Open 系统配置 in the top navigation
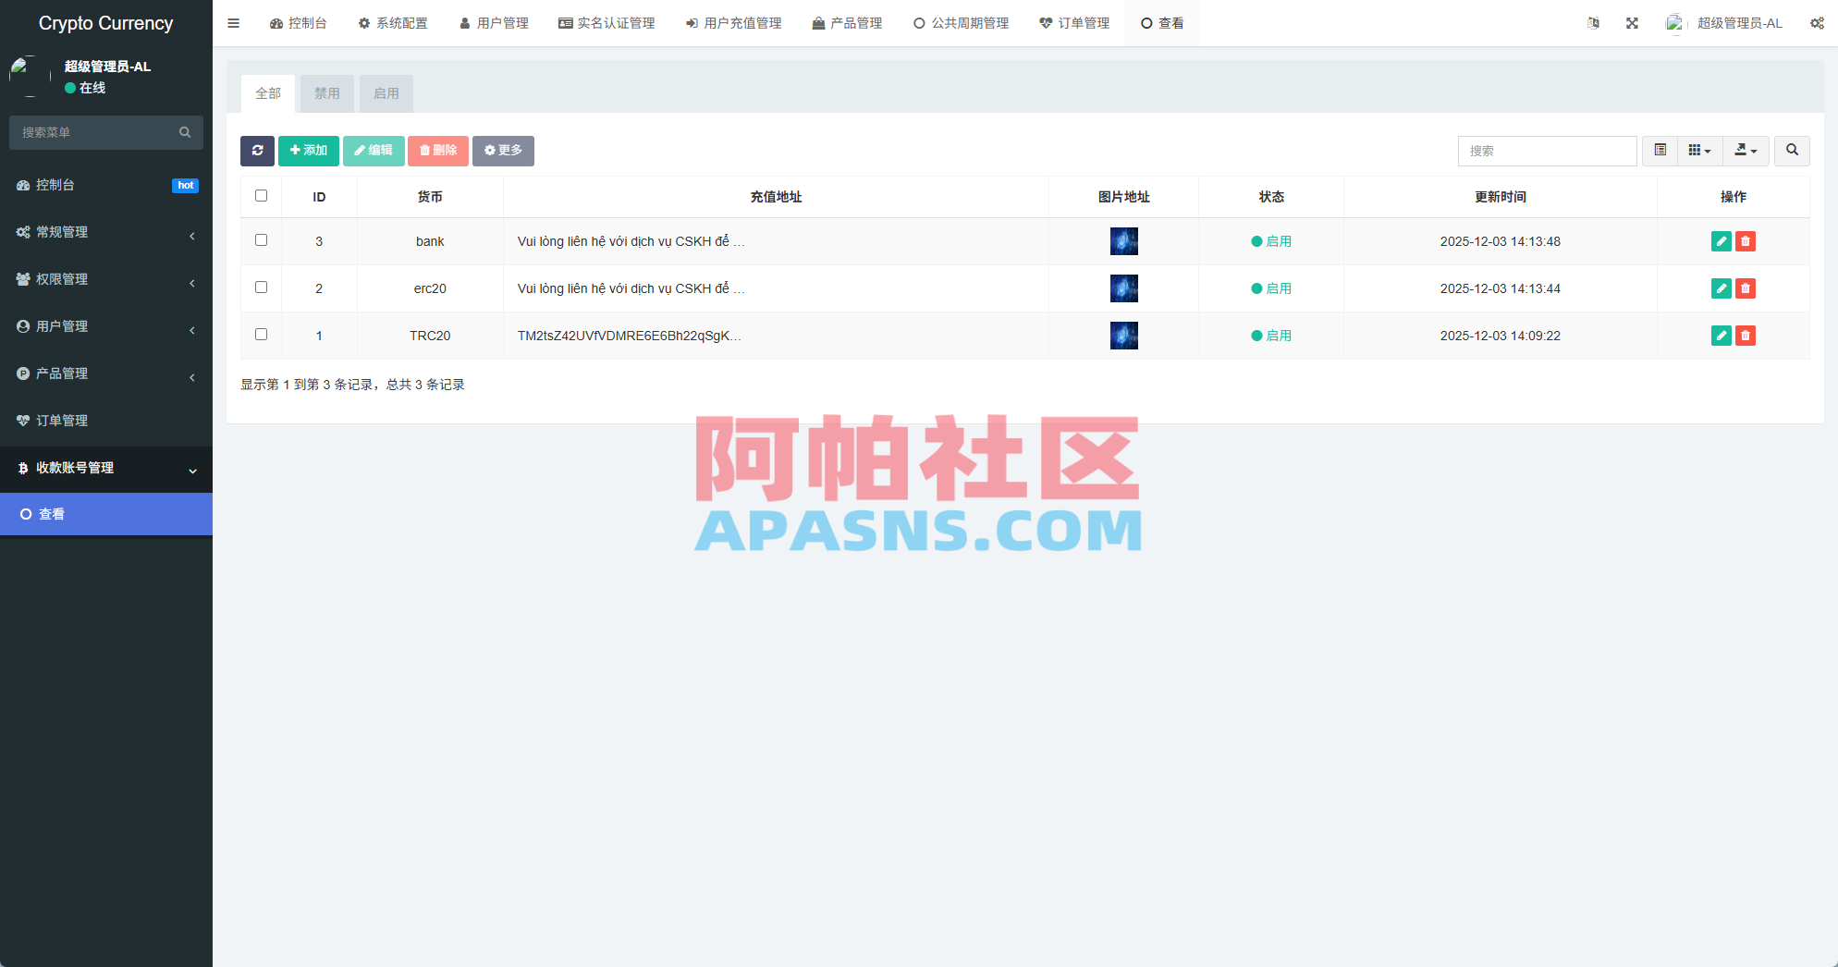 click(x=393, y=23)
